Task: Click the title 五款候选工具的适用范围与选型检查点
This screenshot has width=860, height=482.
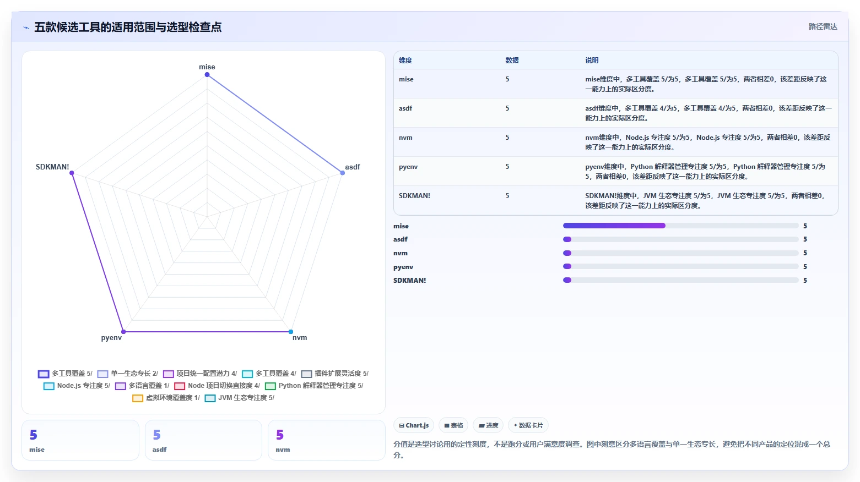Action: [x=128, y=27]
